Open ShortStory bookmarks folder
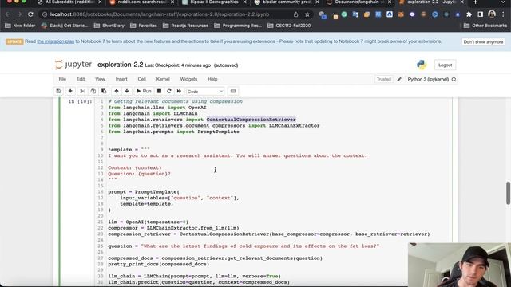This screenshot has width=511, height=287. (x=109, y=26)
